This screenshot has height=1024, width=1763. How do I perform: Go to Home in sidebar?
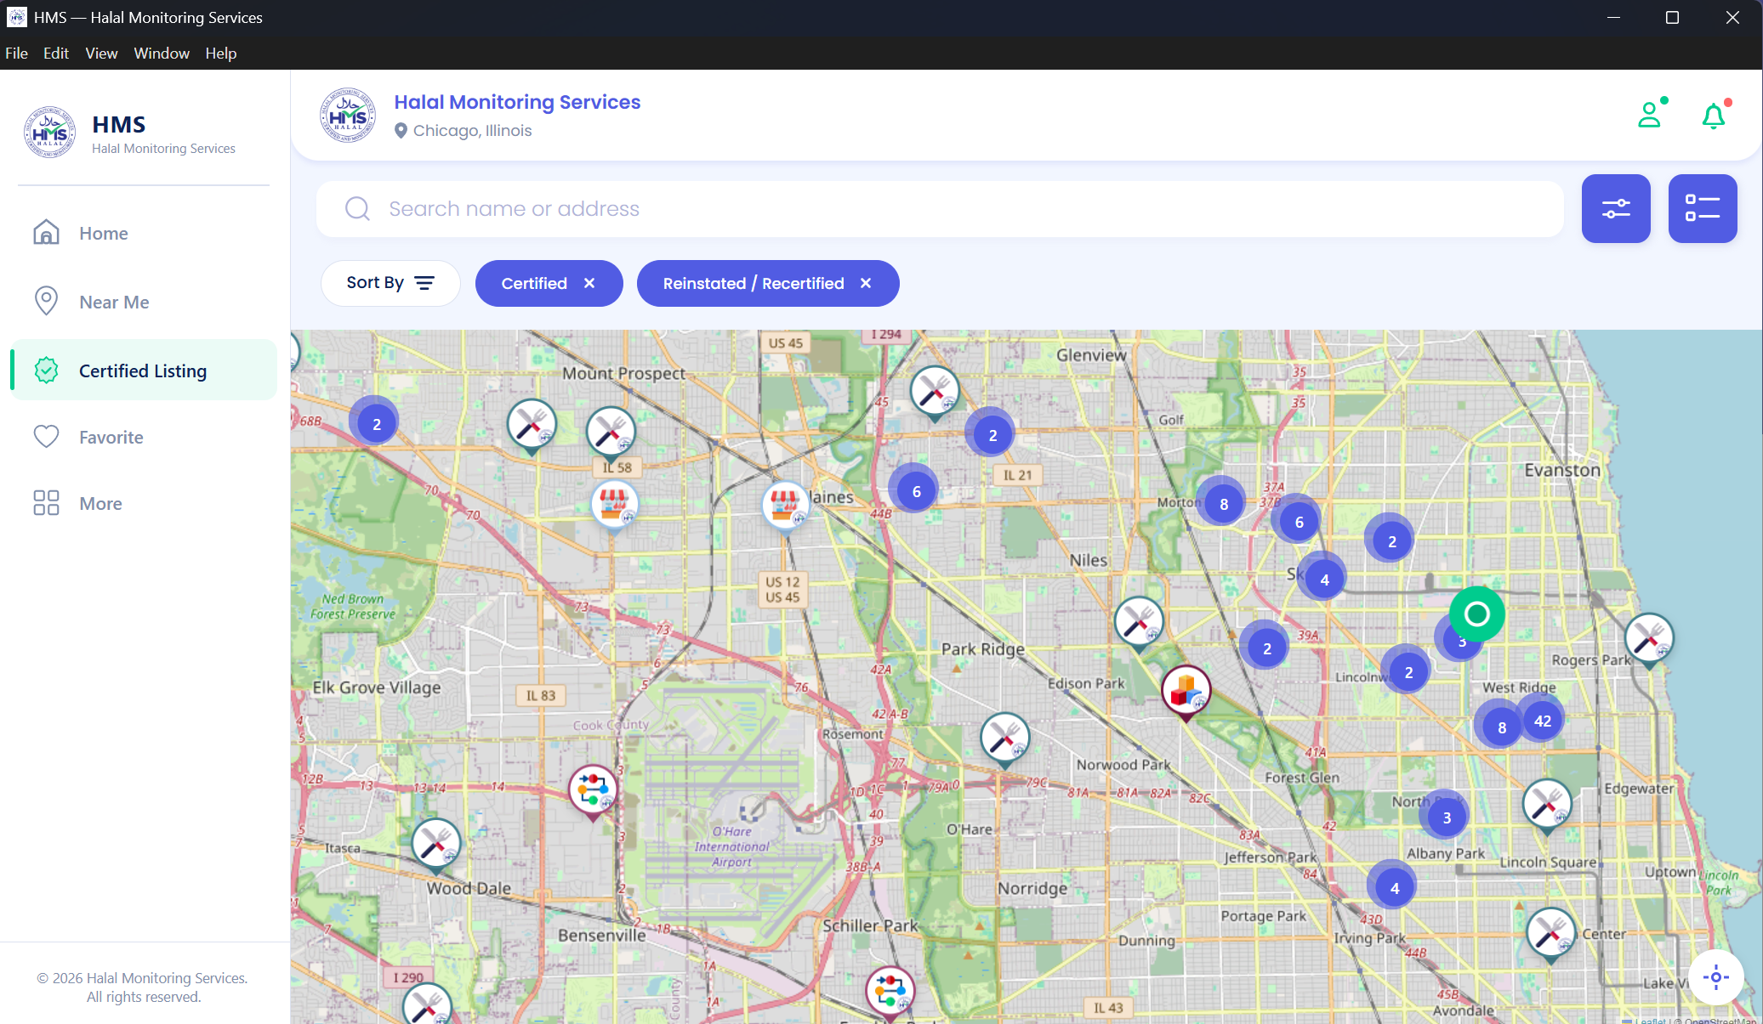144,233
